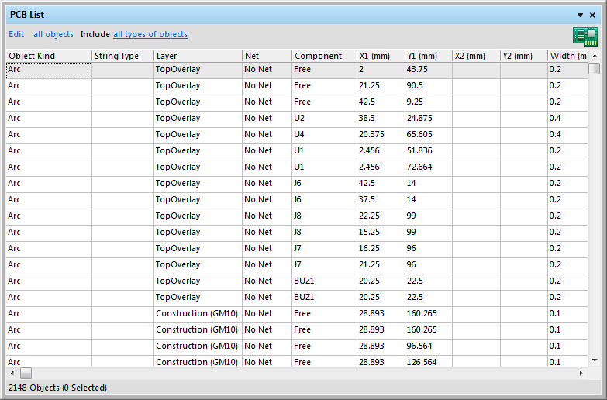Click Y1 value 96.564
The width and height of the screenshot is (607, 400).
click(x=428, y=347)
